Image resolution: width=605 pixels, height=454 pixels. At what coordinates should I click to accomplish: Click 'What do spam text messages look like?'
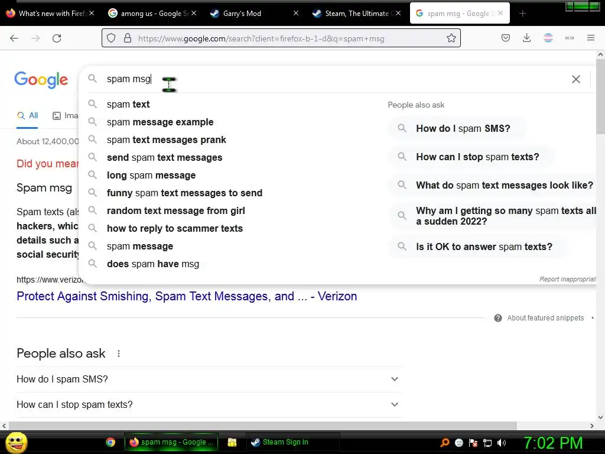tap(493, 185)
